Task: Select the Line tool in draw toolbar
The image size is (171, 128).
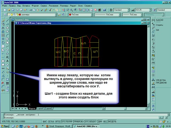Action: [x=8, y=20]
